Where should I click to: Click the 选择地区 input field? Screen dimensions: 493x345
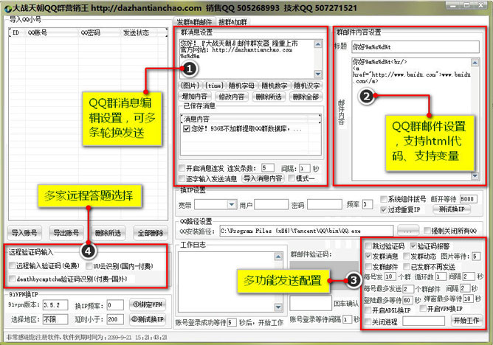pyautogui.click(x=55, y=320)
